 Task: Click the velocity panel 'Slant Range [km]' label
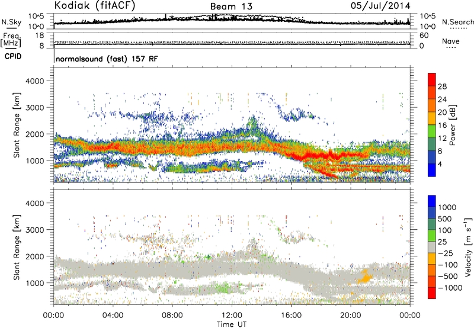click(17, 247)
